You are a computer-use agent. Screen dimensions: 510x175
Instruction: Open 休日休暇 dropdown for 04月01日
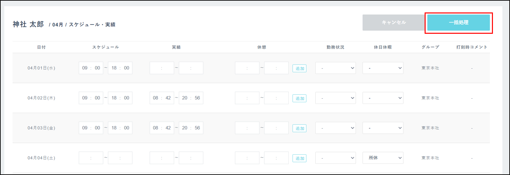(x=383, y=68)
